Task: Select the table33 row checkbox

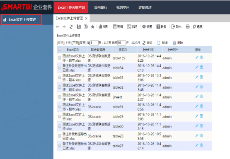Action: (60, 77)
